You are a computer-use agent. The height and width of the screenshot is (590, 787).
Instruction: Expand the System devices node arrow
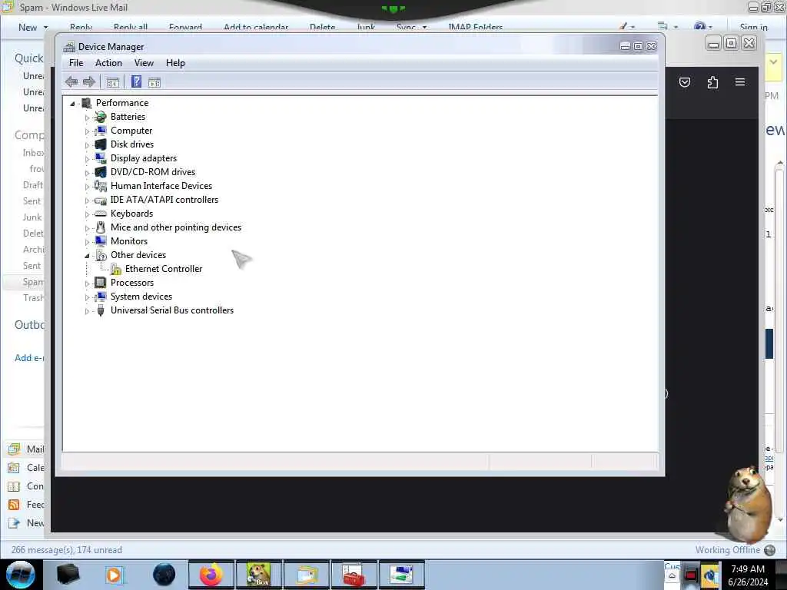coord(87,297)
